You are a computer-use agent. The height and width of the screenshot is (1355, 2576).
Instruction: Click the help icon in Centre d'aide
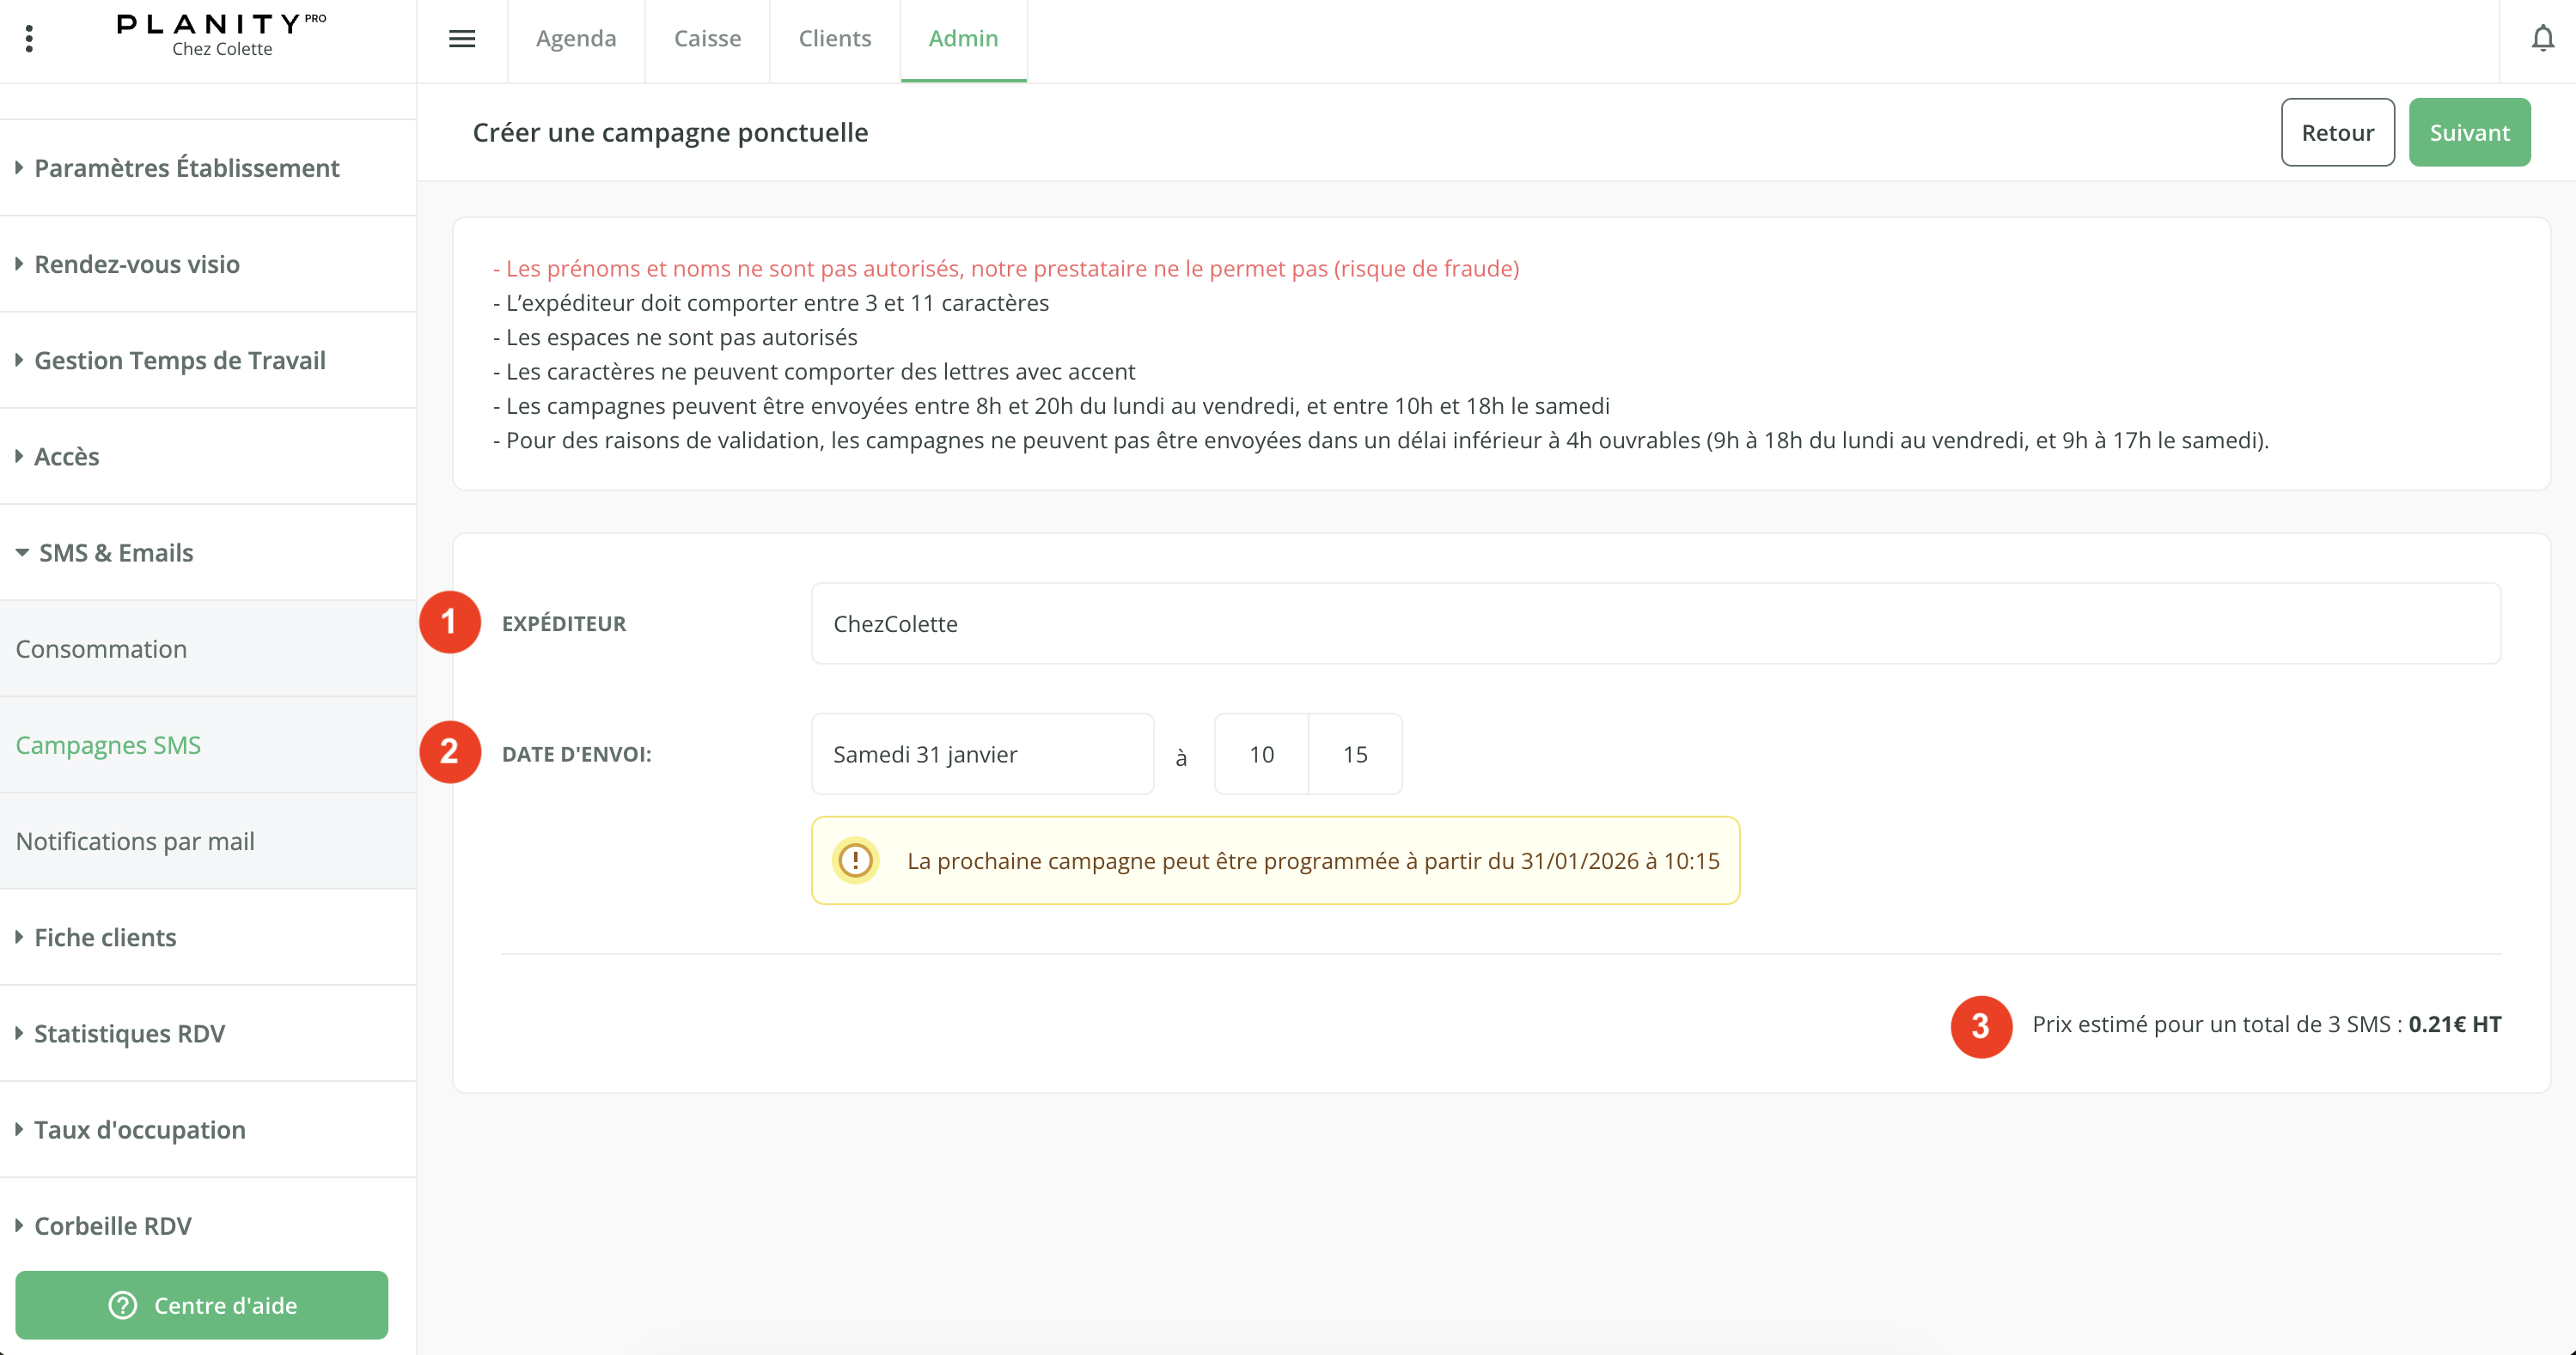(123, 1305)
